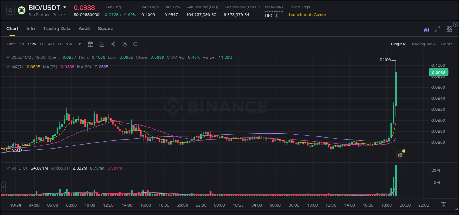Enable the Depth chart view
This screenshot has width=459, height=215.
click(x=447, y=44)
